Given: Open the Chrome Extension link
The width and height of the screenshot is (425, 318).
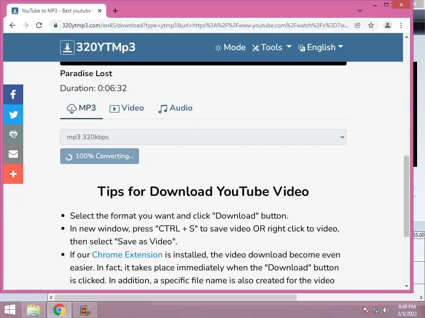Looking at the screenshot, I should pyautogui.click(x=127, y=255).
